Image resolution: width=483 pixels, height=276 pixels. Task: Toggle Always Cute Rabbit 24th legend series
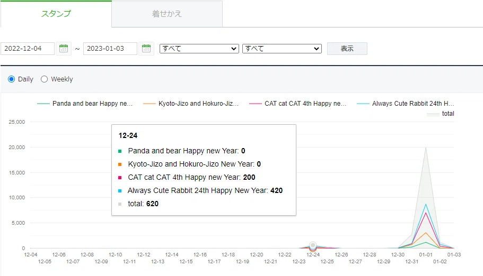click(x=405, y=104)
